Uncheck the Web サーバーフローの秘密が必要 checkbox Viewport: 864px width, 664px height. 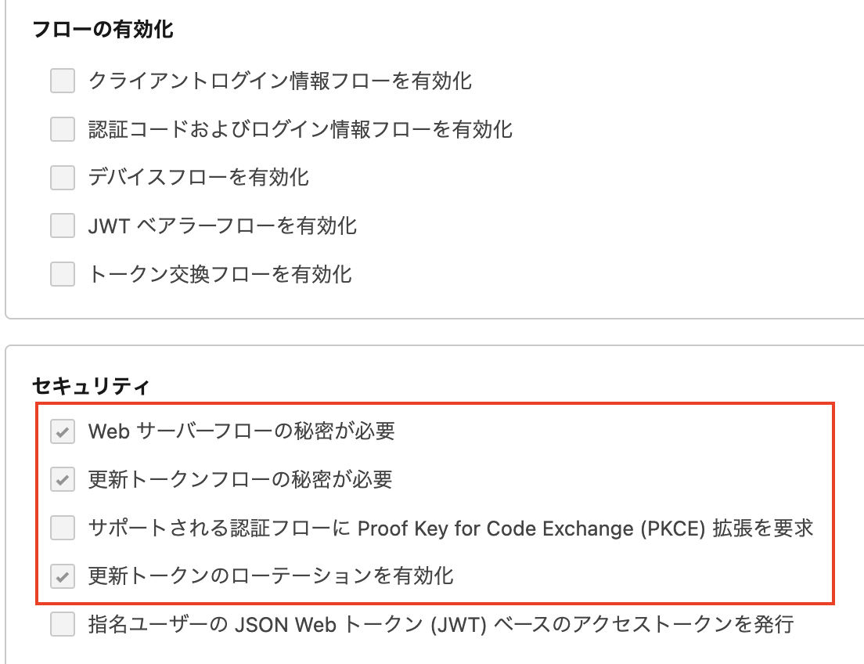coord(63,431)
